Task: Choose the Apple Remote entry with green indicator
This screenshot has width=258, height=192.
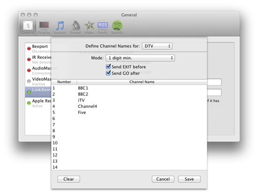Action: (x=38, y=103)
